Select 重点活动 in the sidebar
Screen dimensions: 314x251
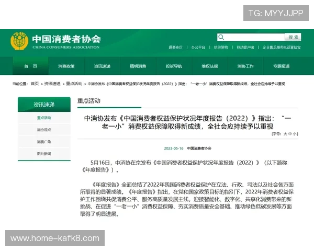[44, 118]
